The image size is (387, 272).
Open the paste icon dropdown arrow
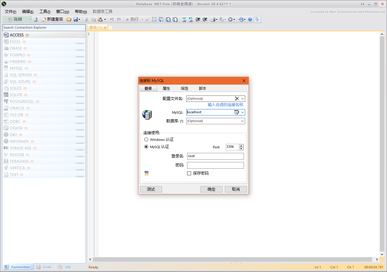[105, 19]
